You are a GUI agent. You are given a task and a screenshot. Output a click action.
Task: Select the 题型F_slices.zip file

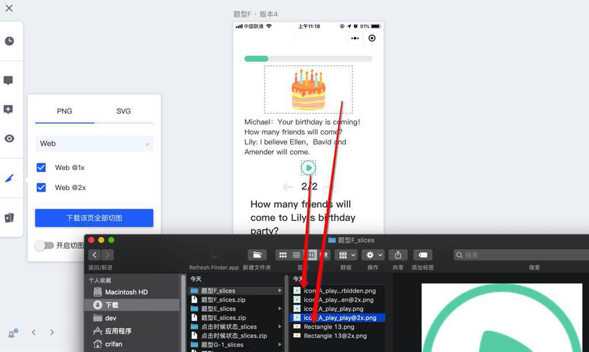pos(235,300)
